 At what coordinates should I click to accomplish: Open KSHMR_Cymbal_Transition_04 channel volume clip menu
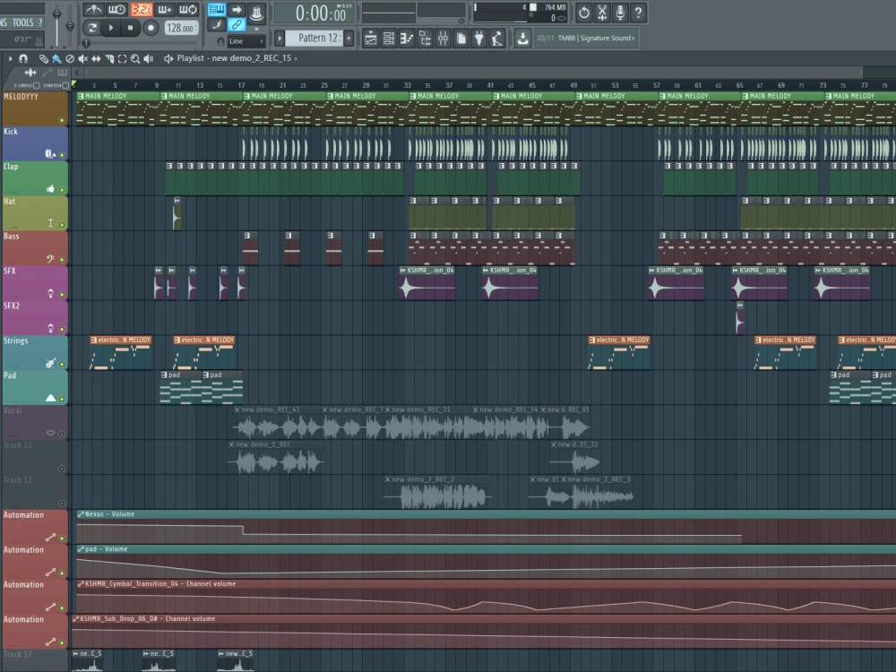click(x=81, y=584)
